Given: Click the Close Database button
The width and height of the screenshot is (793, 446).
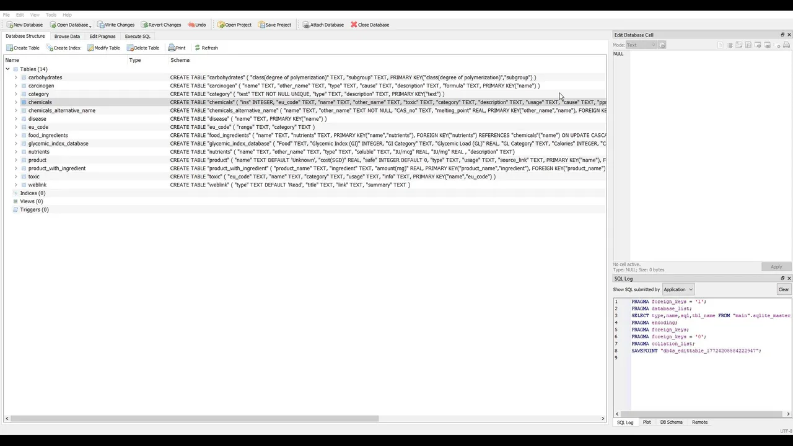Looking at the screenshot, I should (x=370, y=25).
